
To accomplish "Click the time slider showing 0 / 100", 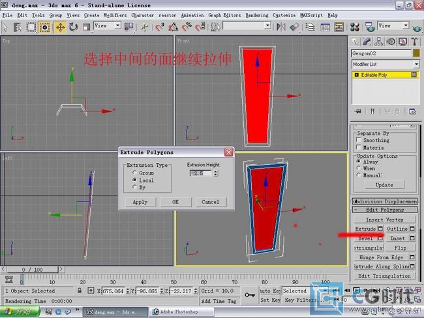I will click(x=32, y=269).
